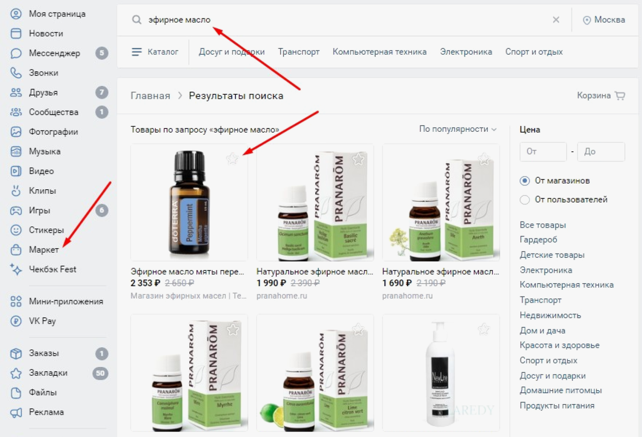Open Игры gamepad icon

pyautogui.click(x=16, y=210)
